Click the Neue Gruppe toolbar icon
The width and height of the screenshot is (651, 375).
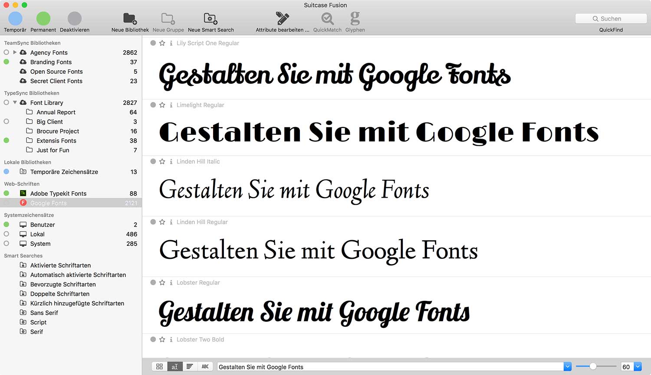168,19
